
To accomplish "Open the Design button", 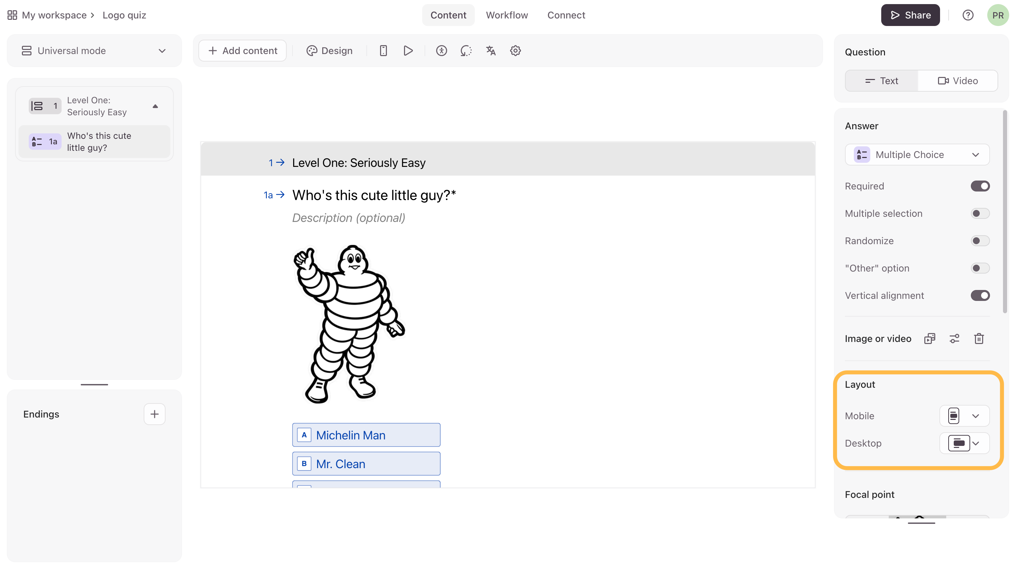I will (329, 51).
